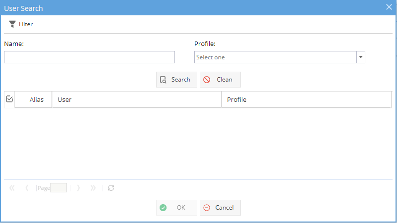Image resolution: width=397 pixels, height=223 pixels.
Task: Sort by the User column header
Action: 137,99
